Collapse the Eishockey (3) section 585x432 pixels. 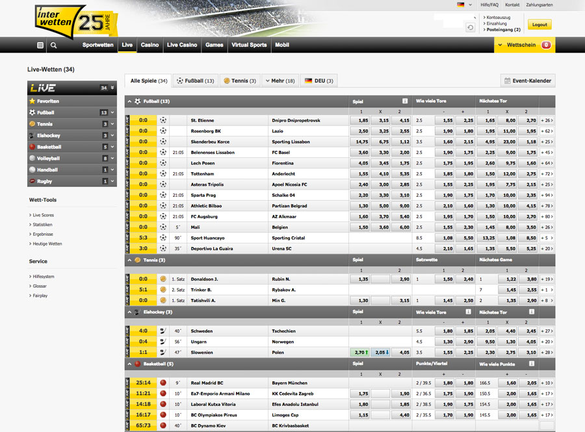click(129, 312)
